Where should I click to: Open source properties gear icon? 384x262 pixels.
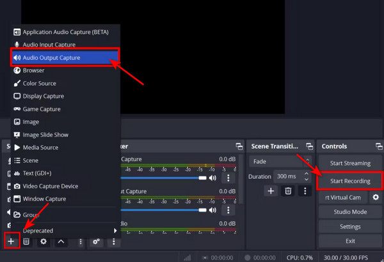pyautogui.click(x=44, y=242)
